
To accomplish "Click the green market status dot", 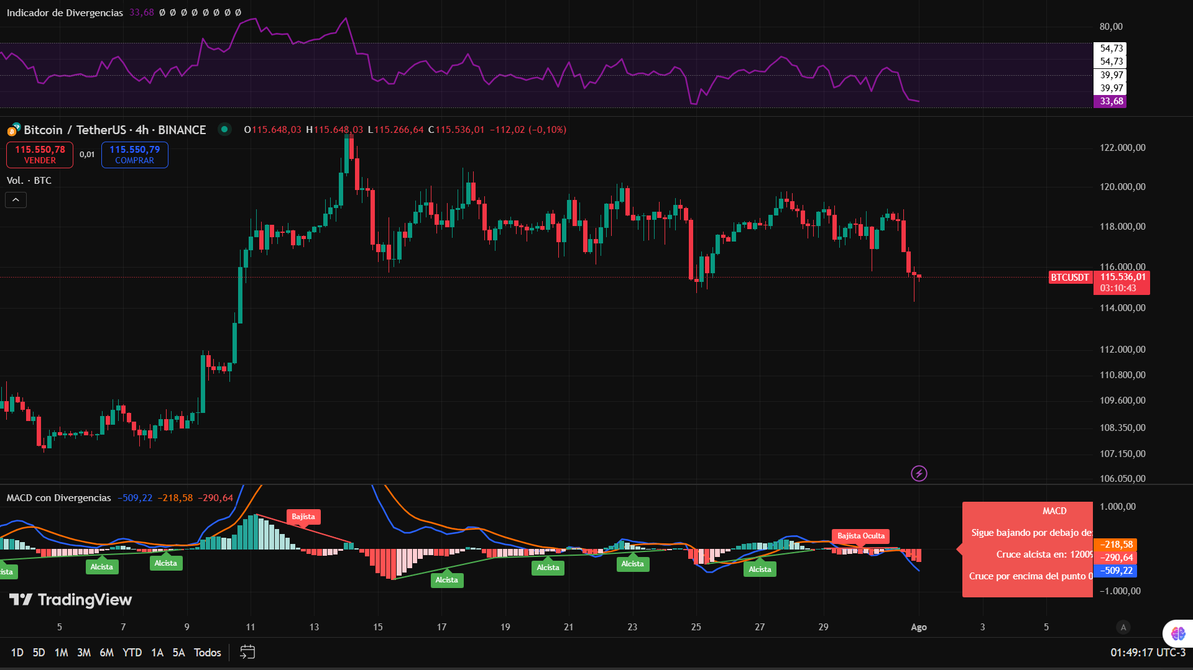I will [224, 129].
